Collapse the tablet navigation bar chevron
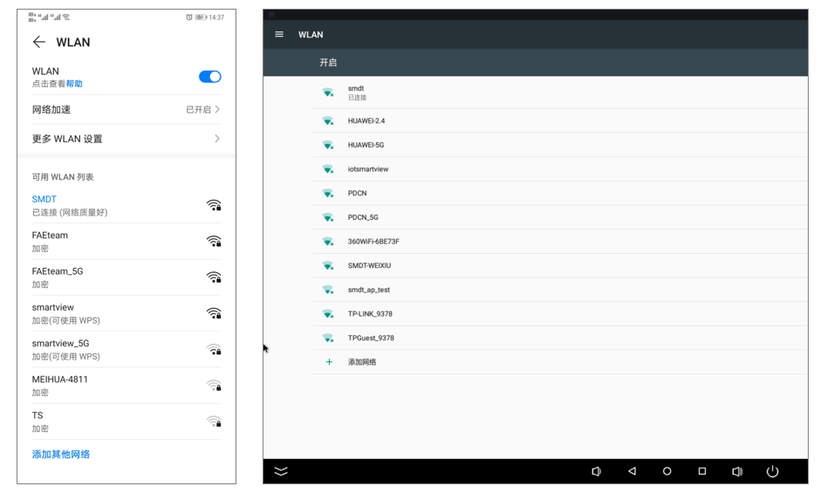The height and width of the screenshot is (500, 827). pyautogui.click(x=281, y=471)
